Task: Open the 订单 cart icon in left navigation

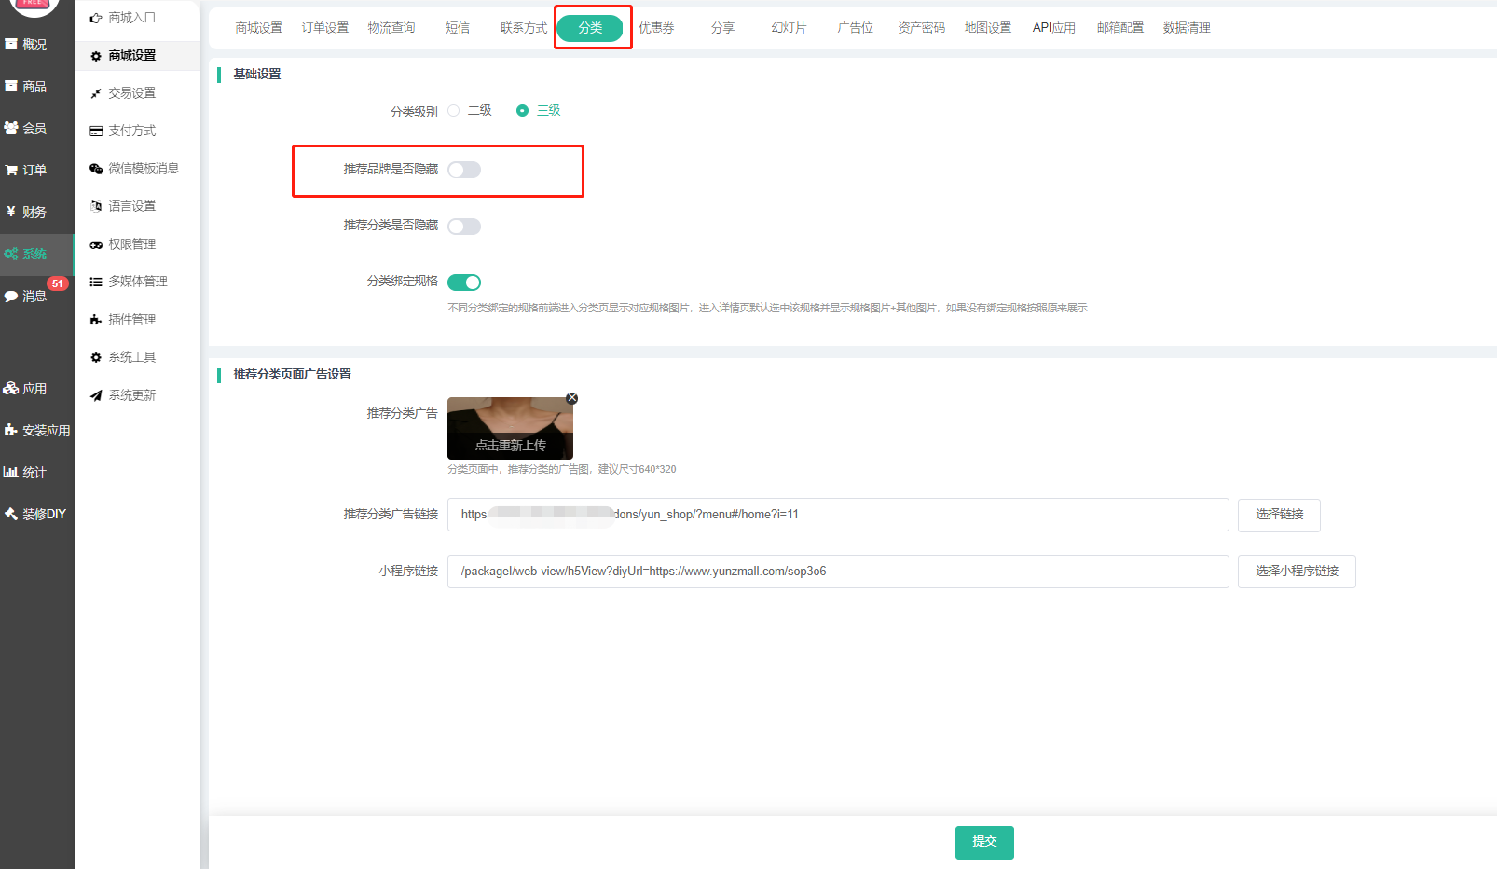Action: pos(11,171)
